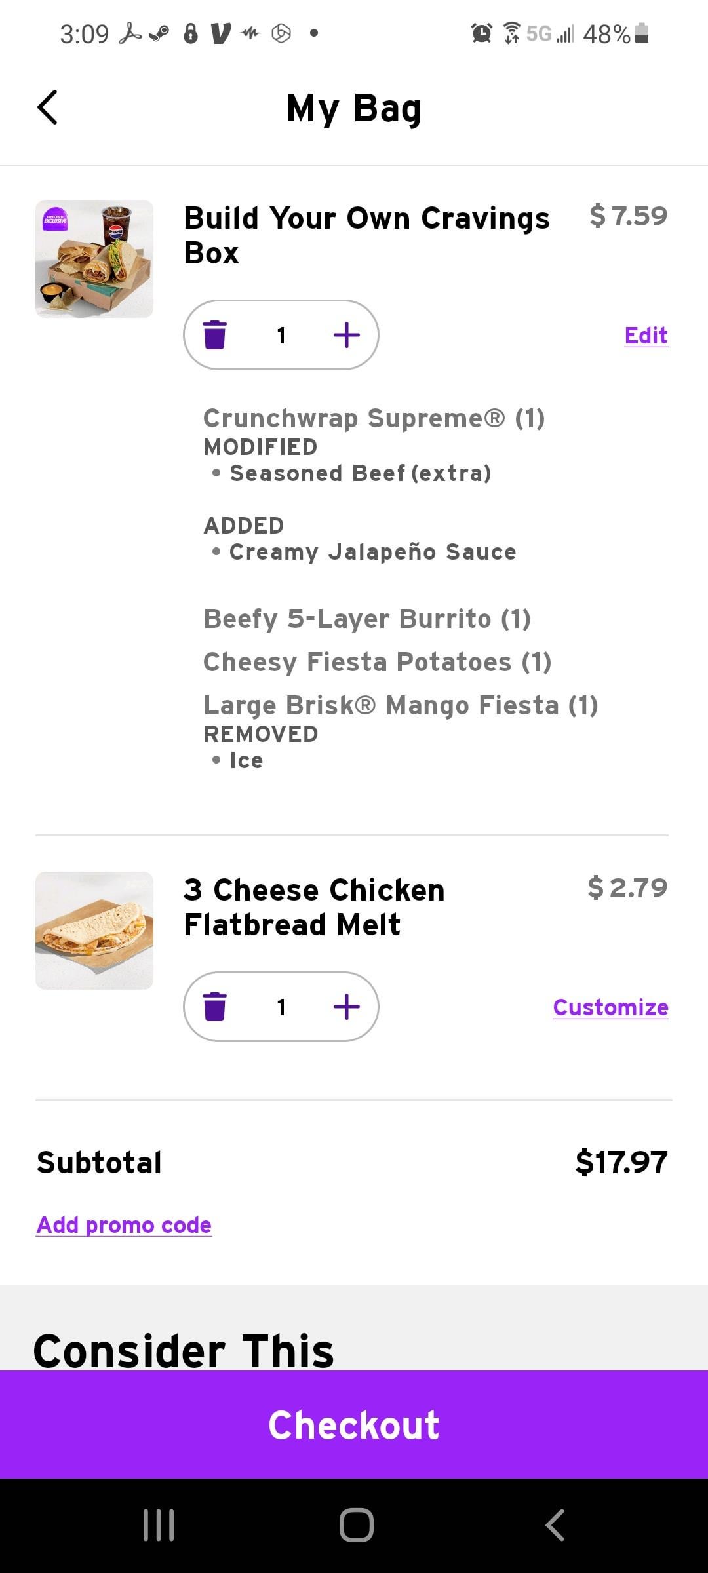Tap Android recent apps navigation icon
Image resolution: width=708 pixels, height=1573 pixels.
coord(159,1524)
